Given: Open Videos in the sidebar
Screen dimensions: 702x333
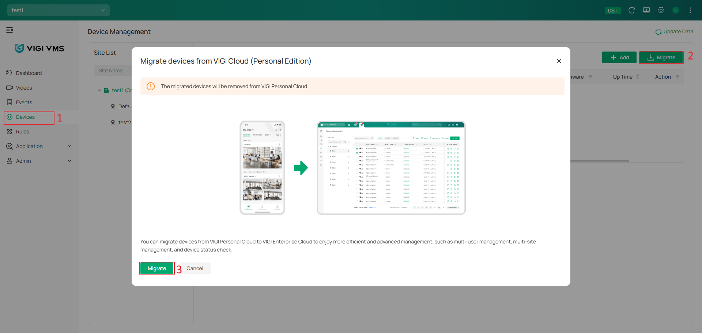Looking at the screenshot, I should point(39,88).
